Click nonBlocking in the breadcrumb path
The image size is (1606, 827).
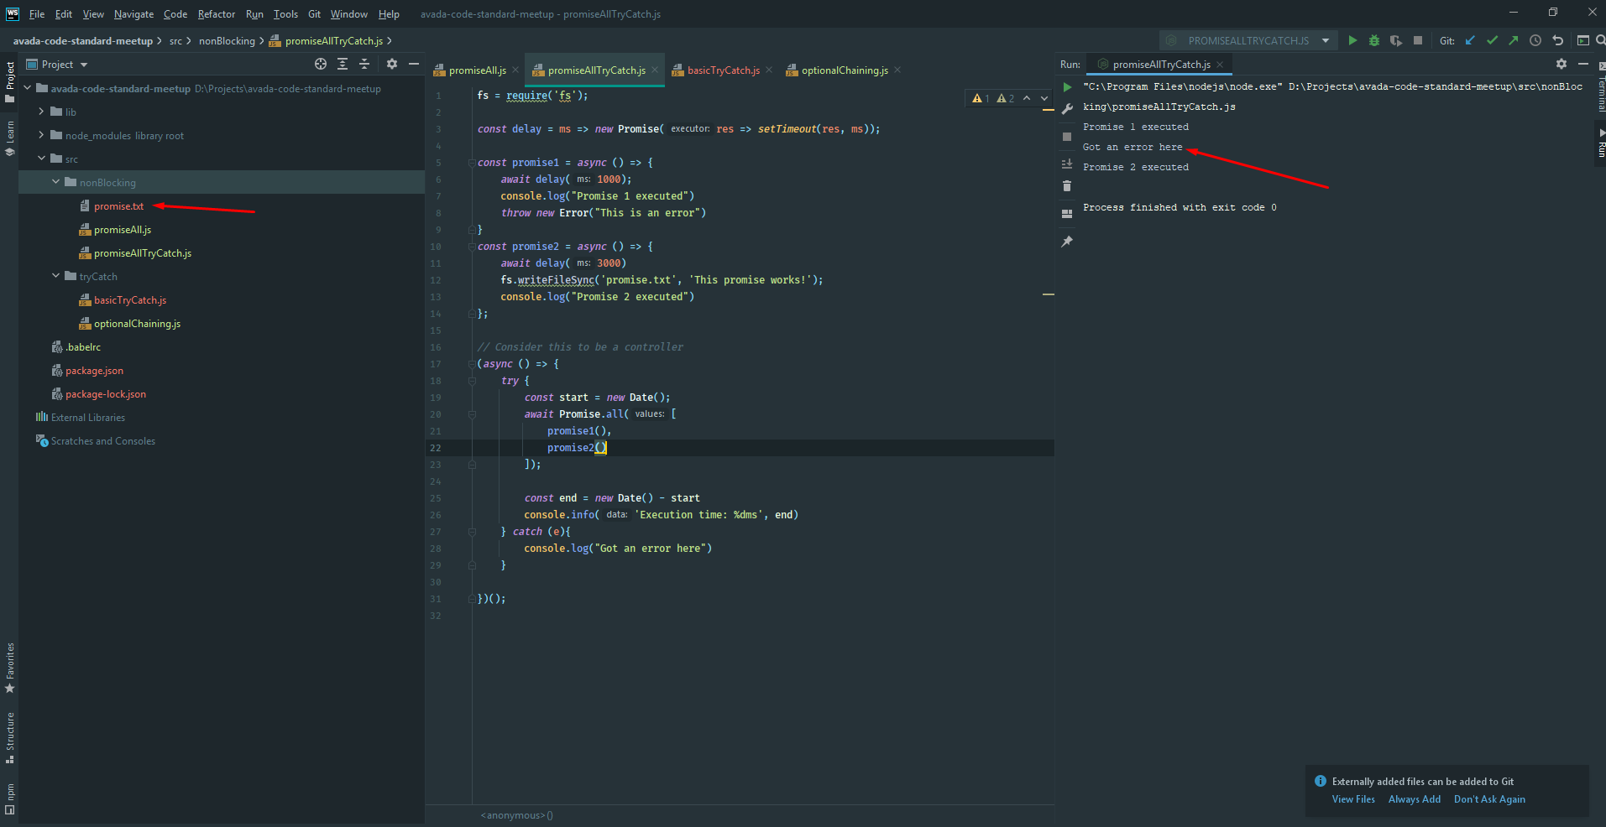click(227, 40)
